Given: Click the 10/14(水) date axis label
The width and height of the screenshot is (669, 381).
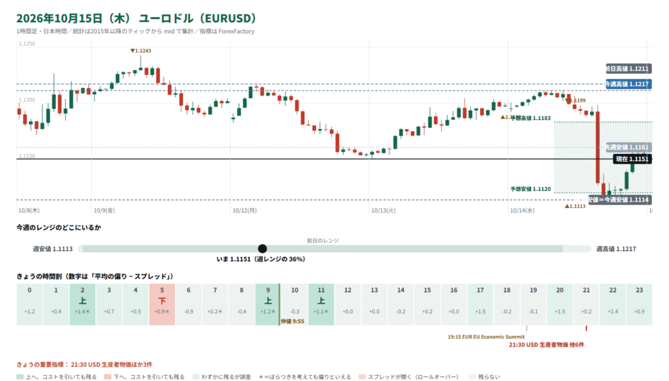Looking at the screenshot, I should point(522,211).
